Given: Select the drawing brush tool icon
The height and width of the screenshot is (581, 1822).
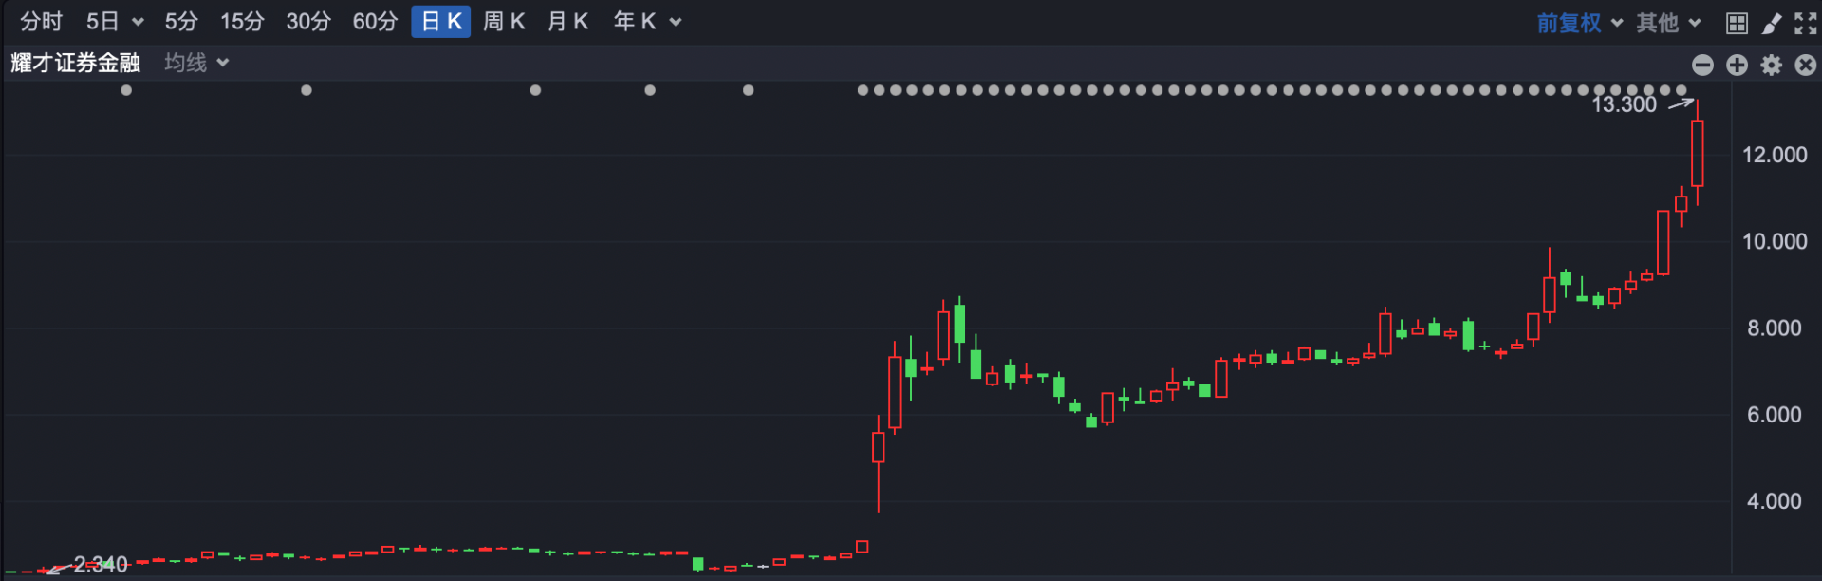Looking at the screenshot, I should [x=1772, y=23].
